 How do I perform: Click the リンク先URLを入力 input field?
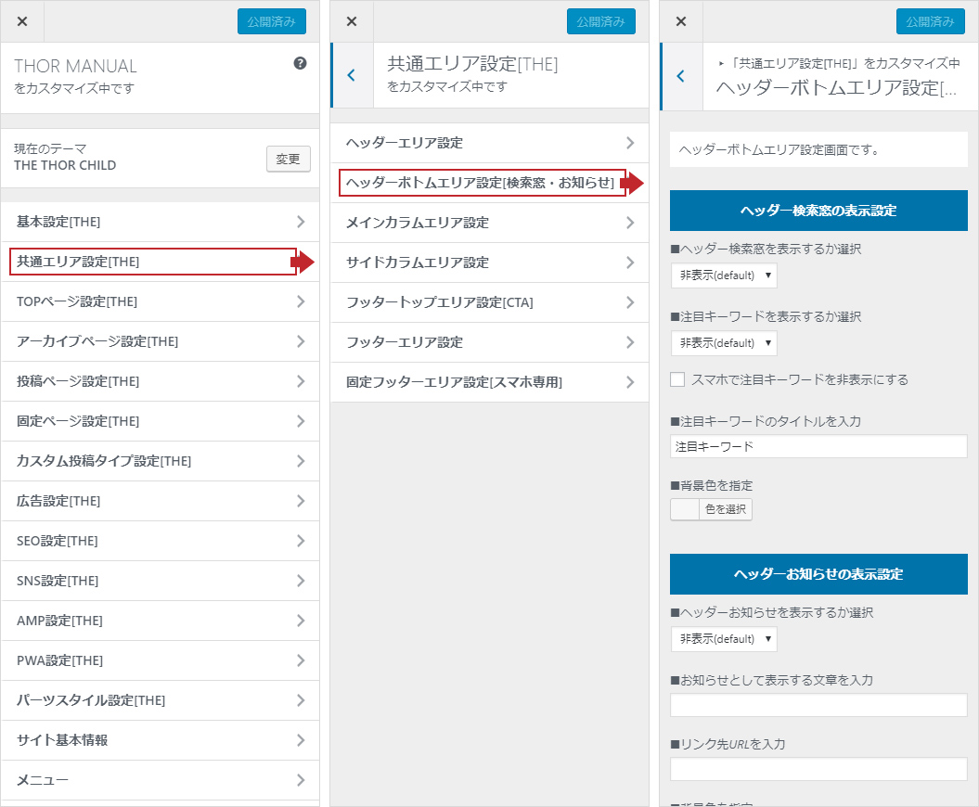pos(818,769)
